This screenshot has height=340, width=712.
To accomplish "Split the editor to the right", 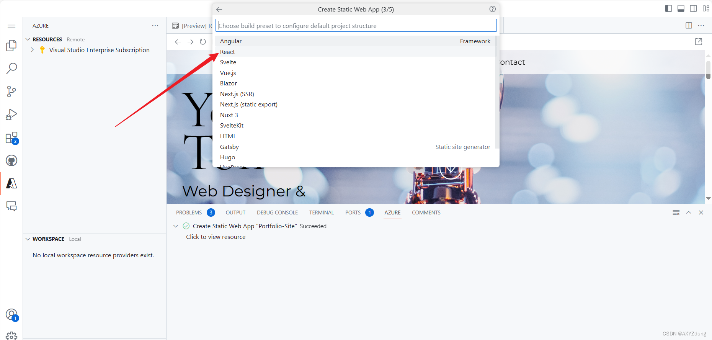I will (x=689, y=26).
